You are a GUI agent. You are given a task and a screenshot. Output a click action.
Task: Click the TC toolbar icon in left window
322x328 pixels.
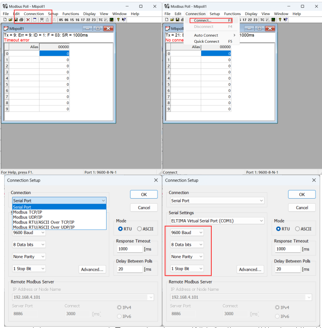[100, 20]
